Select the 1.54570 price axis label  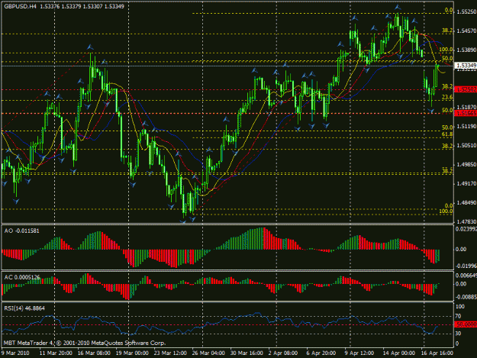(466, 31)
